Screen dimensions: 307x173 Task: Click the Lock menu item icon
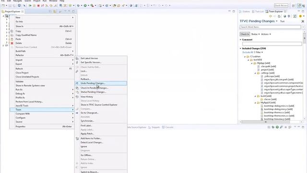click(x=77, y=71)
